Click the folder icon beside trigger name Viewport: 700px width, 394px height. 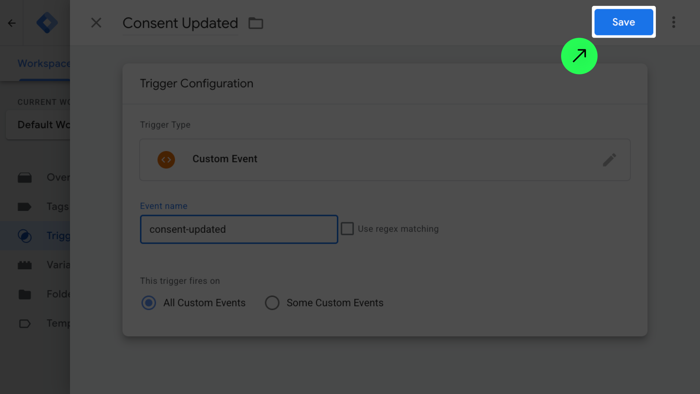(x=256, y=23)
